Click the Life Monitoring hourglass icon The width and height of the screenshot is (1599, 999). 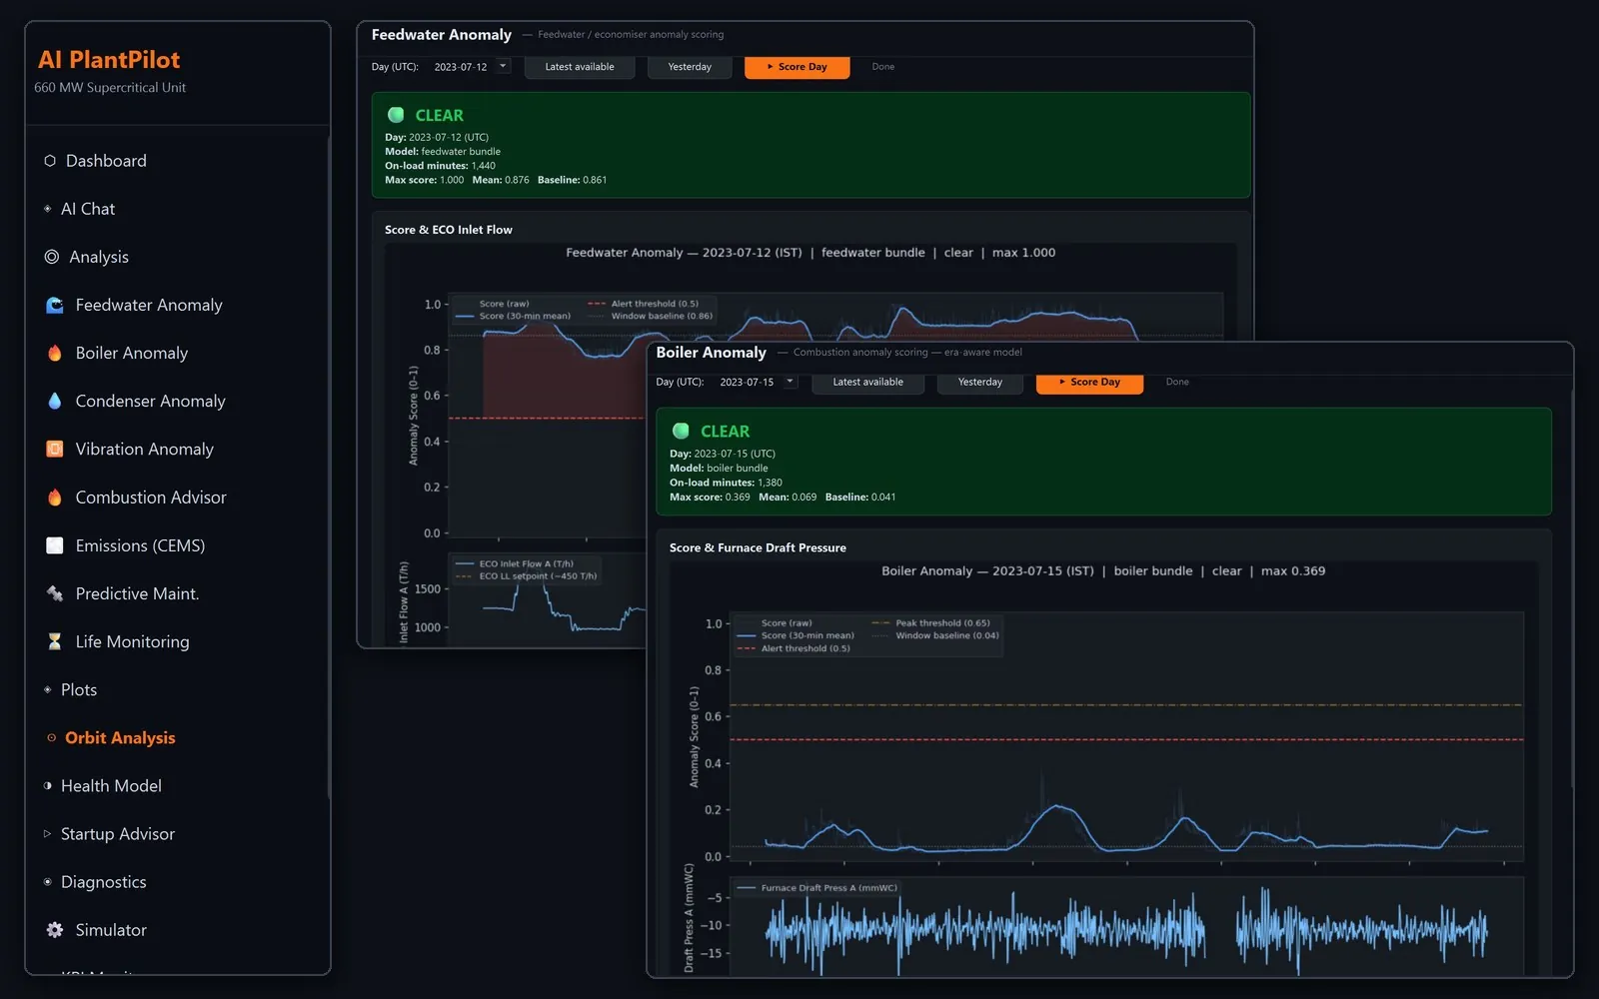point(55,641)
